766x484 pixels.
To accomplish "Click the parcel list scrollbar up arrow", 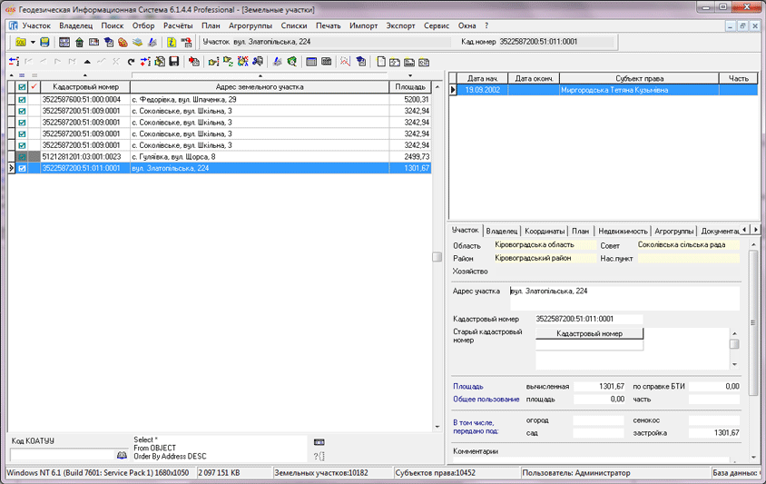I will (x=437, y=87).
